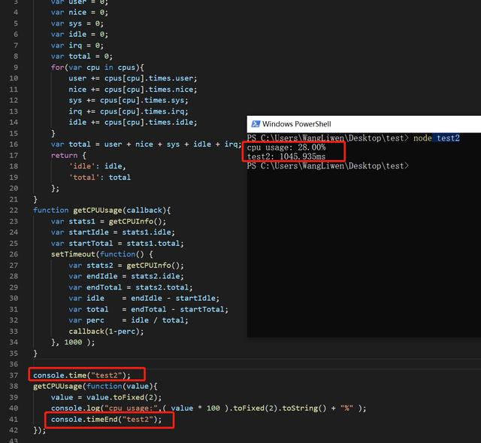Screen dimensions: 481x443
Task: Click line number 9 in the gutter
Action: [x=16, y=67]
